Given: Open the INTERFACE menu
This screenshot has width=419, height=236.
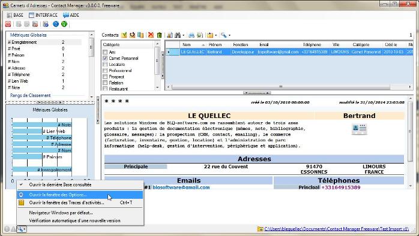Looking at the screenshot, I should [x=43, y=15].
